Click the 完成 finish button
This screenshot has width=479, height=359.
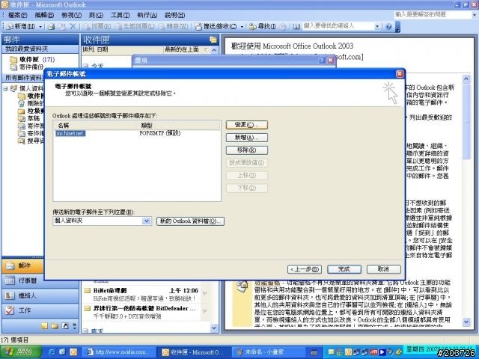coord(344,269)
